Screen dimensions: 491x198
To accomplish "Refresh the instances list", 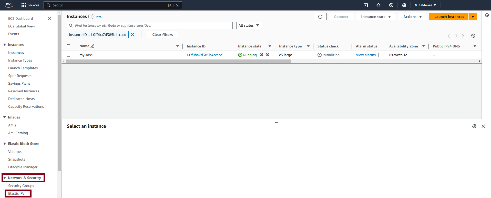I will pos(320,17).
